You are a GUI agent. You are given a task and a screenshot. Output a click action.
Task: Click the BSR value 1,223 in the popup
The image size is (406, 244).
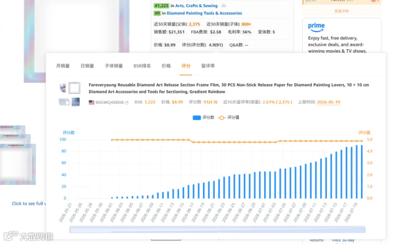(x=150, y=102)
